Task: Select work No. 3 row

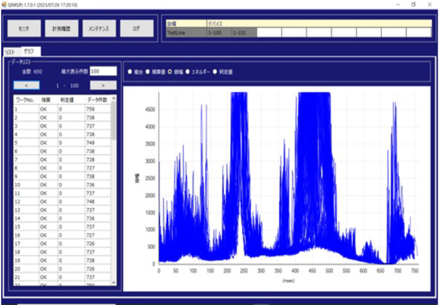Action: tap(63, 126)
